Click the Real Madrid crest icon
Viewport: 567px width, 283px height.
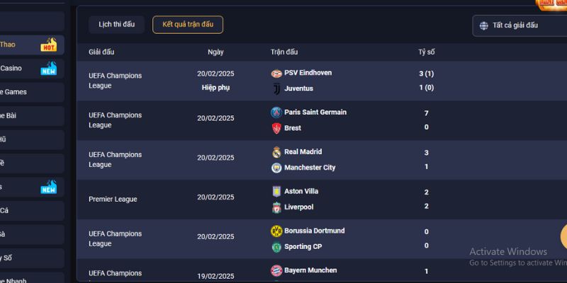[x=276, y=152]
